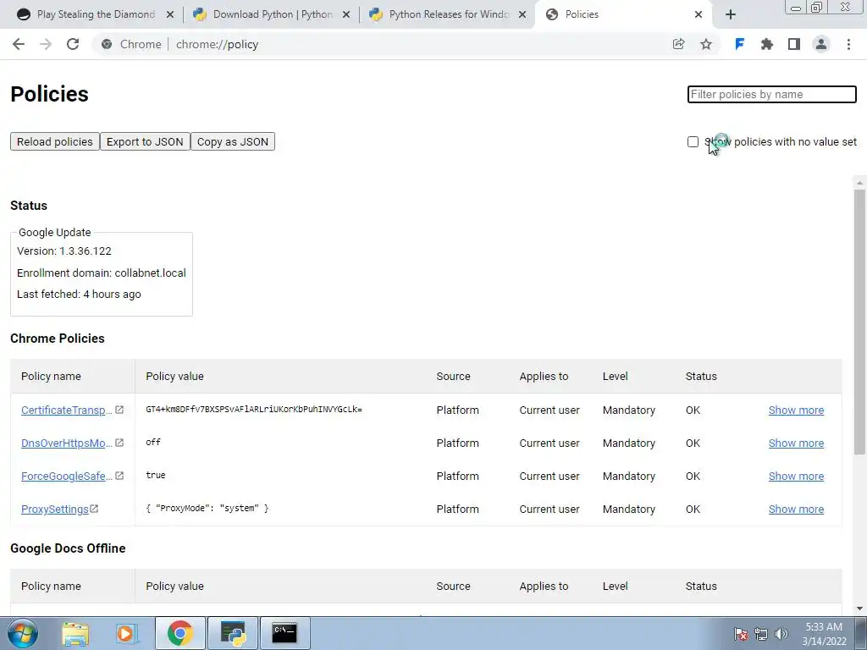Viewport: 867px width, 650px height.
Task: Close the Play Stealing the Diamond tab
Action: (170, 15)
